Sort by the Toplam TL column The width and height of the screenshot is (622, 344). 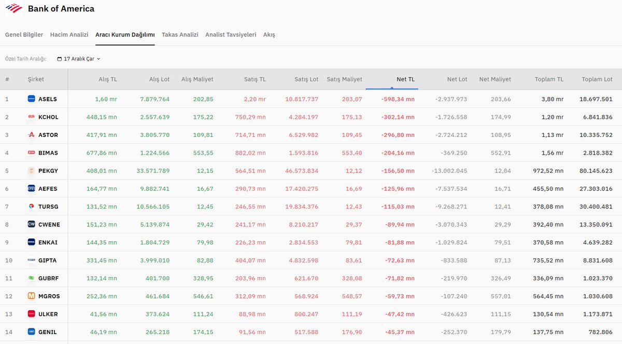click(549, 79)
